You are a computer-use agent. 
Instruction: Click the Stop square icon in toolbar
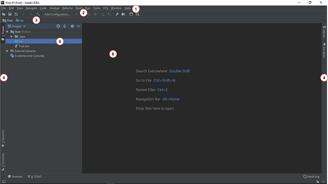[95, 14]
